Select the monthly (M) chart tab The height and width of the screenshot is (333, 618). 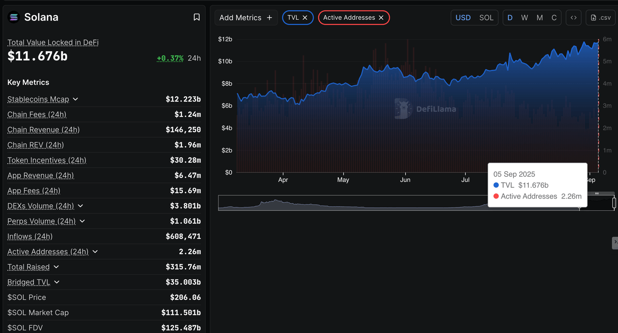coord(540,18)
